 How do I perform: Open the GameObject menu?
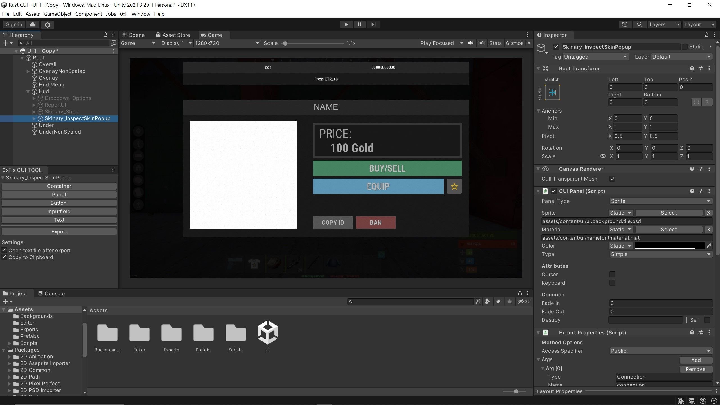57,14
